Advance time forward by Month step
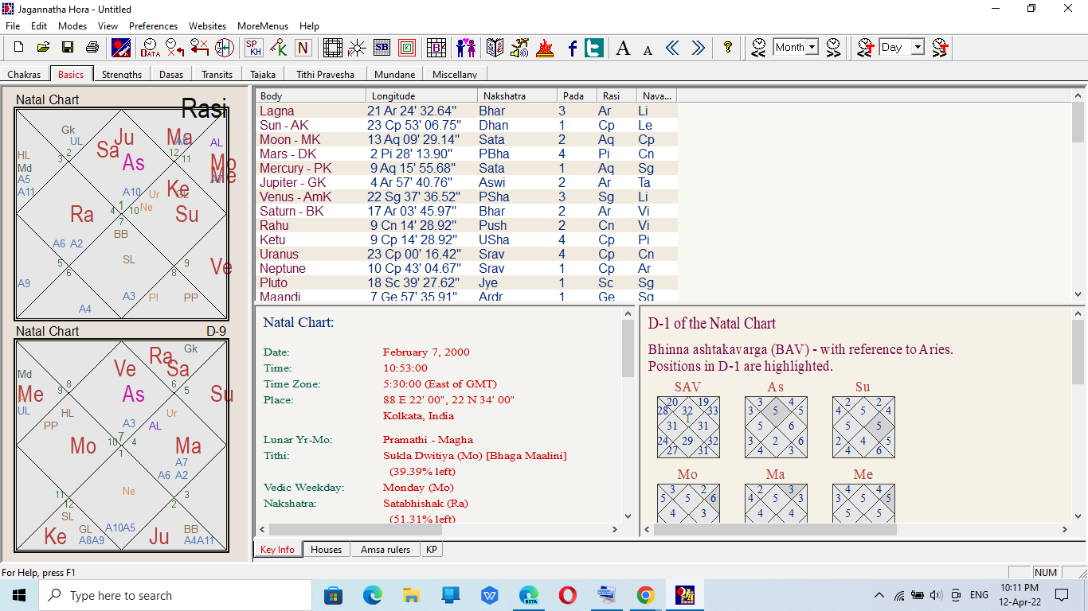Image resolution: width=1088 pixels, height=611 pixels. [x=833, y=48]
